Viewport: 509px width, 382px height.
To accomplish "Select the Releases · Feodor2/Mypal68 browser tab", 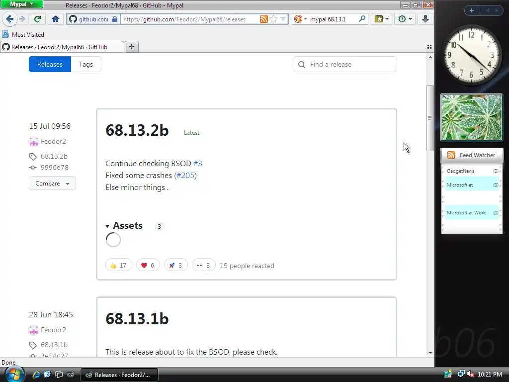I will [62, 47].
